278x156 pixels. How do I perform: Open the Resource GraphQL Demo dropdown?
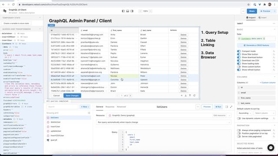pos(169,115)
